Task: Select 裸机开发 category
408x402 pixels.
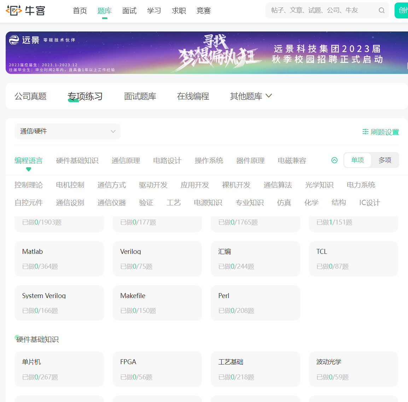Action: point(236,185)
